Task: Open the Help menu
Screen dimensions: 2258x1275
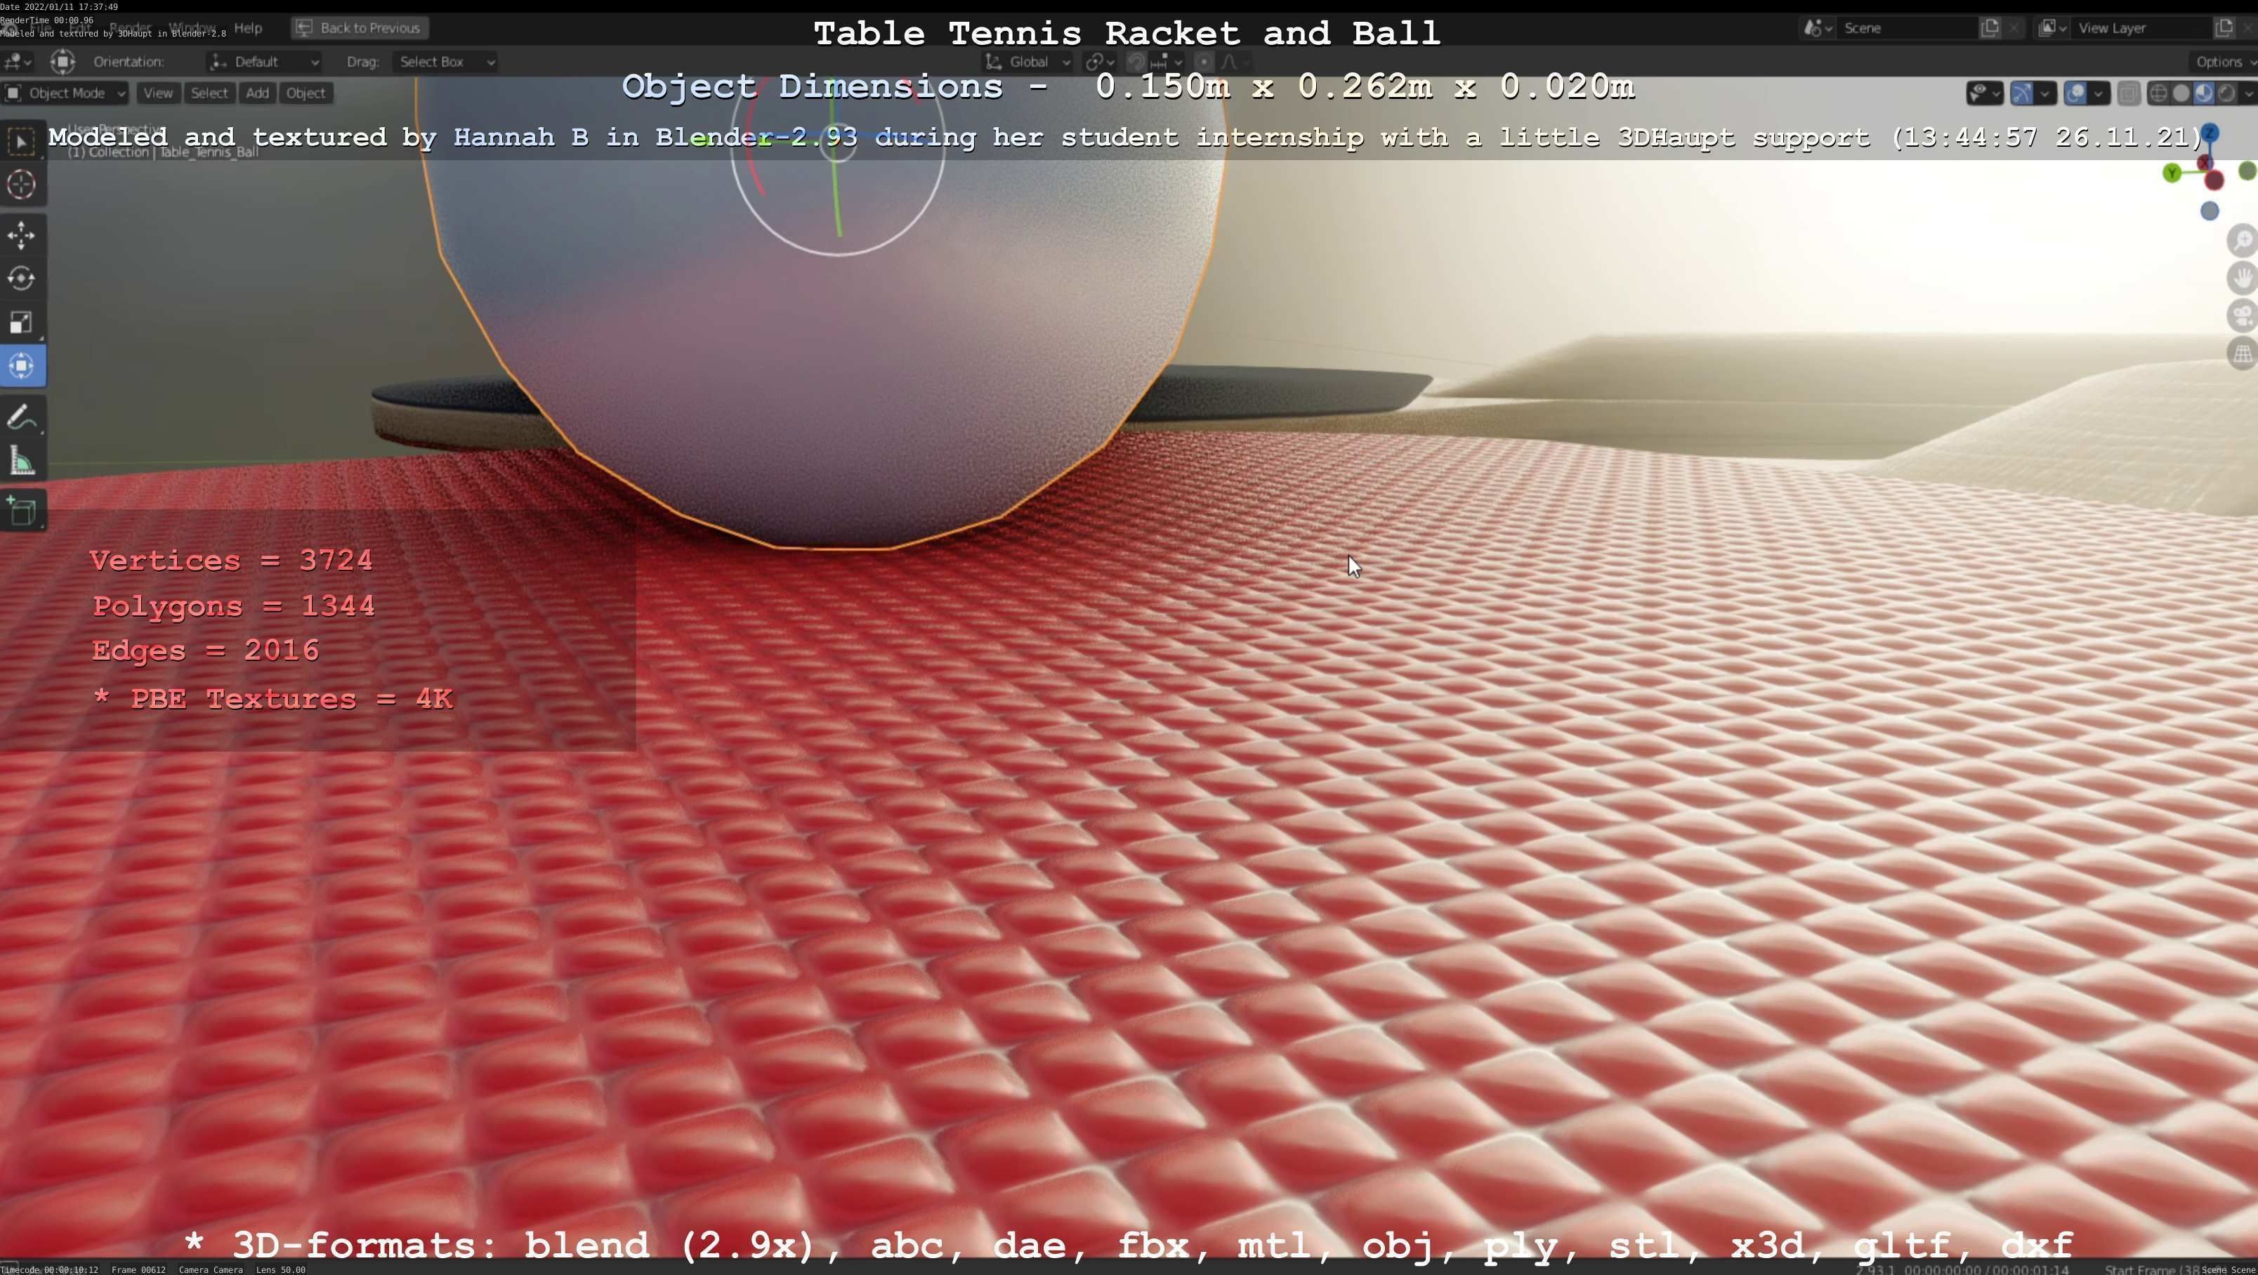Action: pos(248,28)
